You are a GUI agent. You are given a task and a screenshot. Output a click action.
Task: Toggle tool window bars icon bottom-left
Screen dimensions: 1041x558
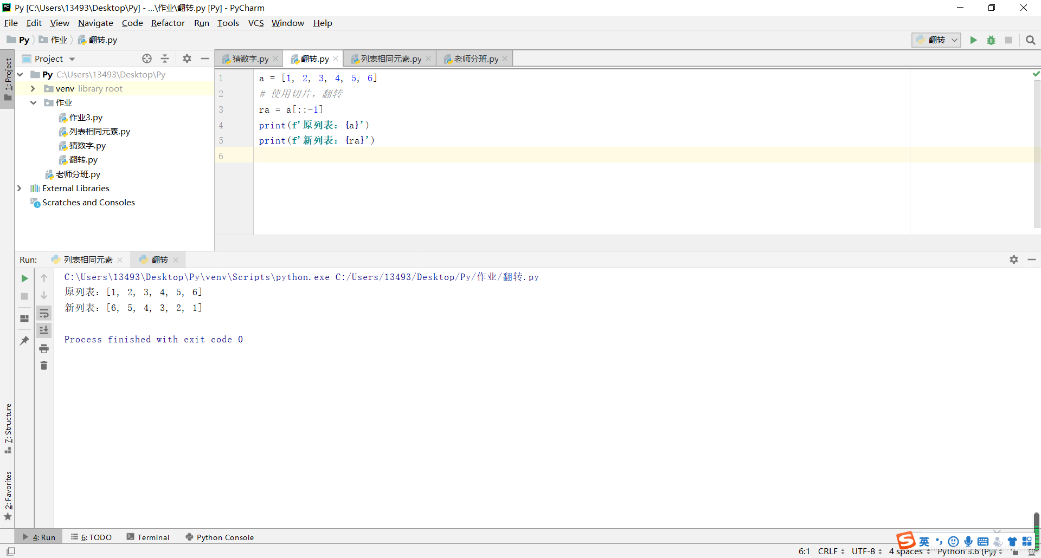(x=11, y=551)
